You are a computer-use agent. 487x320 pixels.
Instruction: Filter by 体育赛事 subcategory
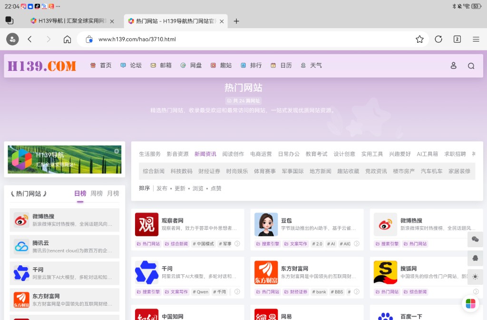[264, 171]
